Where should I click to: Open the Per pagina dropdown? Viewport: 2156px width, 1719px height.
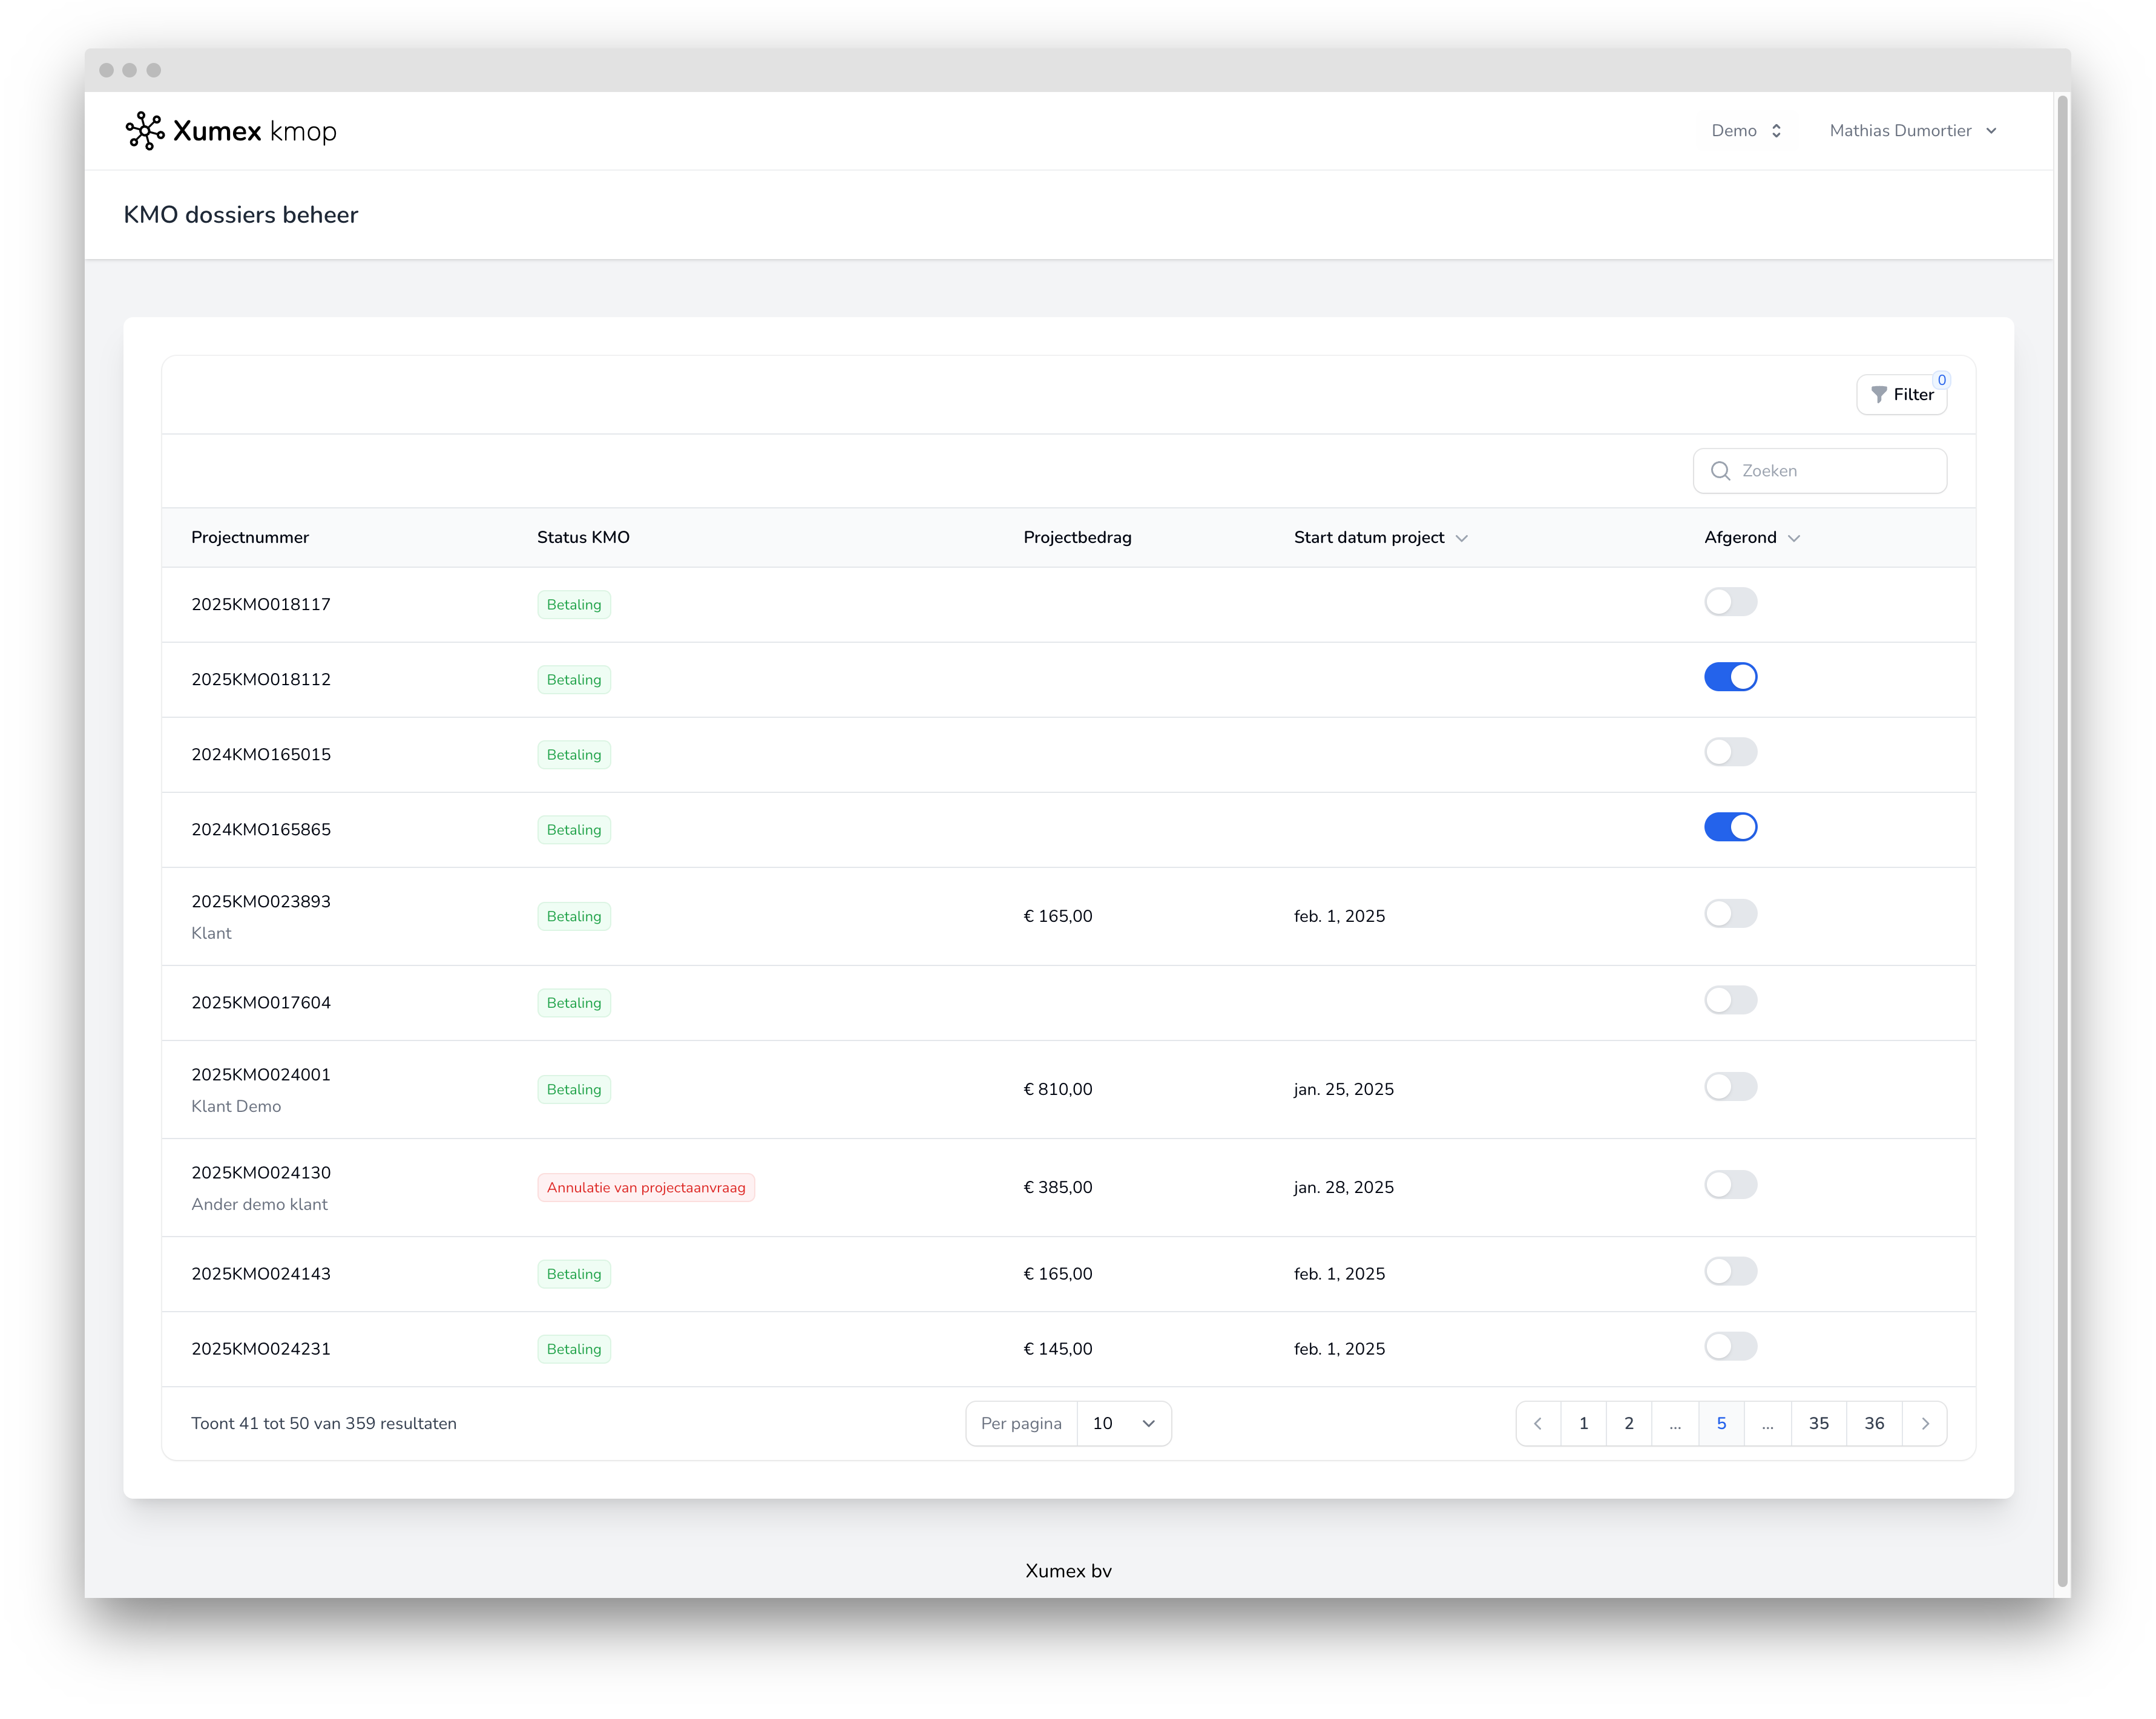(1124, 1423)
